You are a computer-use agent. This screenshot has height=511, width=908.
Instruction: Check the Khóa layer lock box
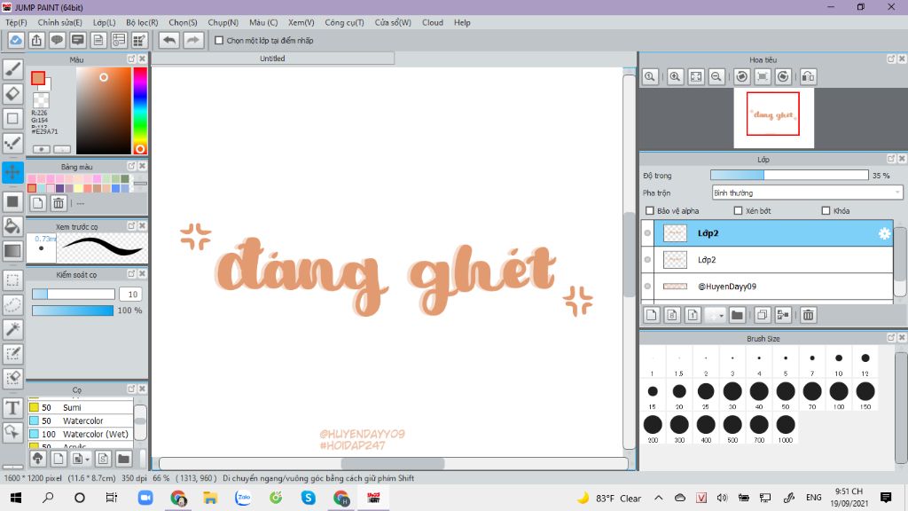[826, 211]
